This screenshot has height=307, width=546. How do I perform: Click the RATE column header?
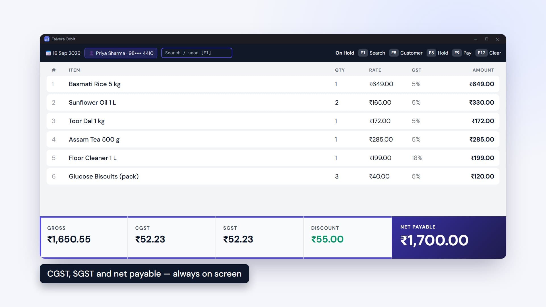(x=375, y=70)
